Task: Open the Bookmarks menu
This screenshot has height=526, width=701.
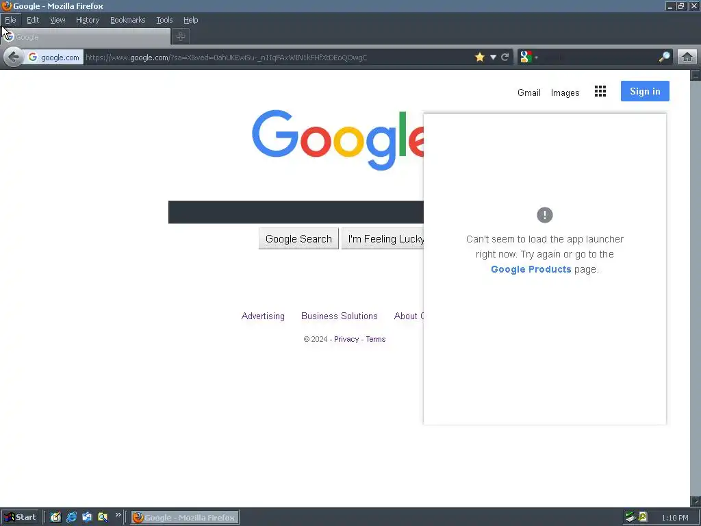Action: coord(128,20)
